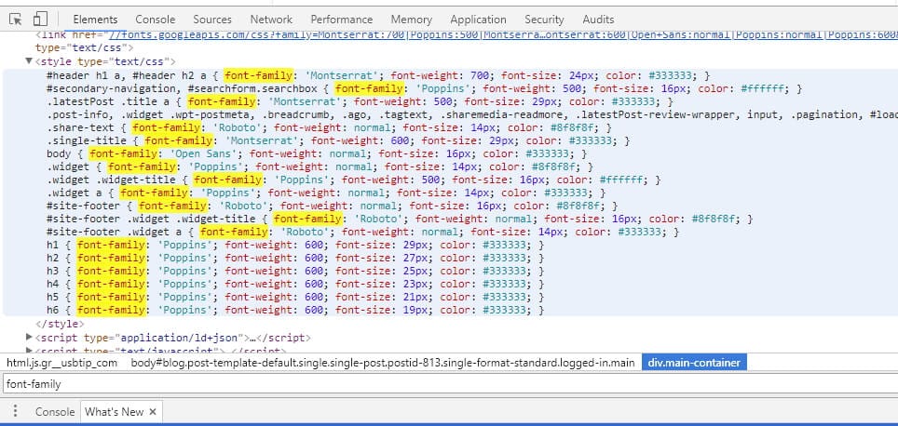Collapse the style type="text/css" node
The width and height of the screenshot is (898, 426).
pos(29,61)
